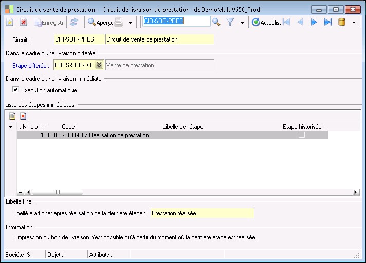Click the filter funnel icon
Screen dimensions: 366x263
click(230, 23)
